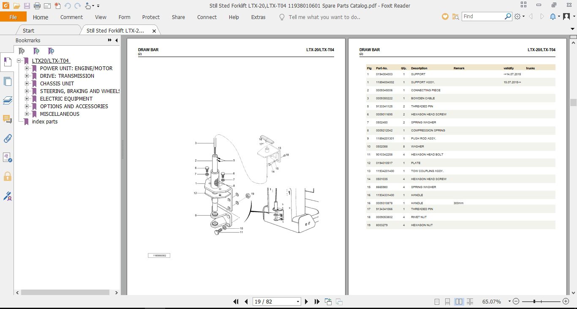Open the Layers sidebar icon
This screenshot has width=577, height=309.
coord(7,100)
